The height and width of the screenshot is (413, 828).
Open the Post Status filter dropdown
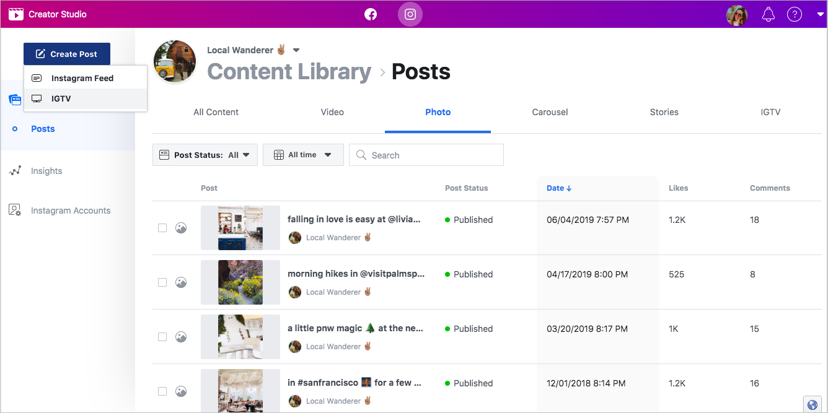tap(205, 155)
